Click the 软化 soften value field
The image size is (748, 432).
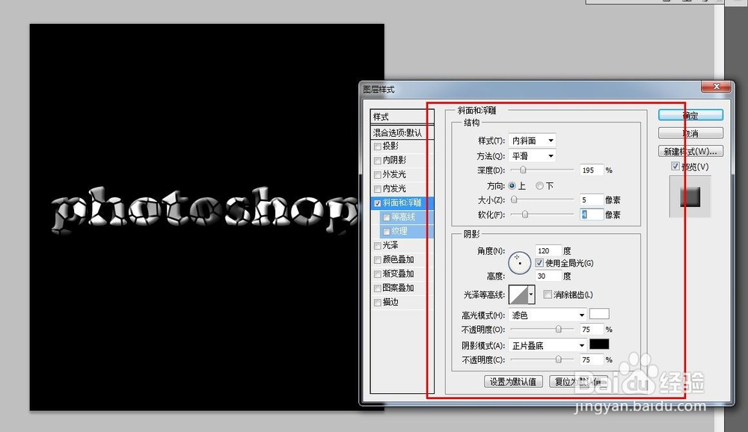coord(592,215)
